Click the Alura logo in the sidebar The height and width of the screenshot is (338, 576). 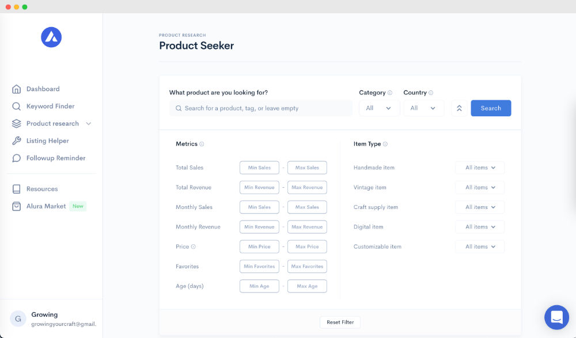coord(51,36)
